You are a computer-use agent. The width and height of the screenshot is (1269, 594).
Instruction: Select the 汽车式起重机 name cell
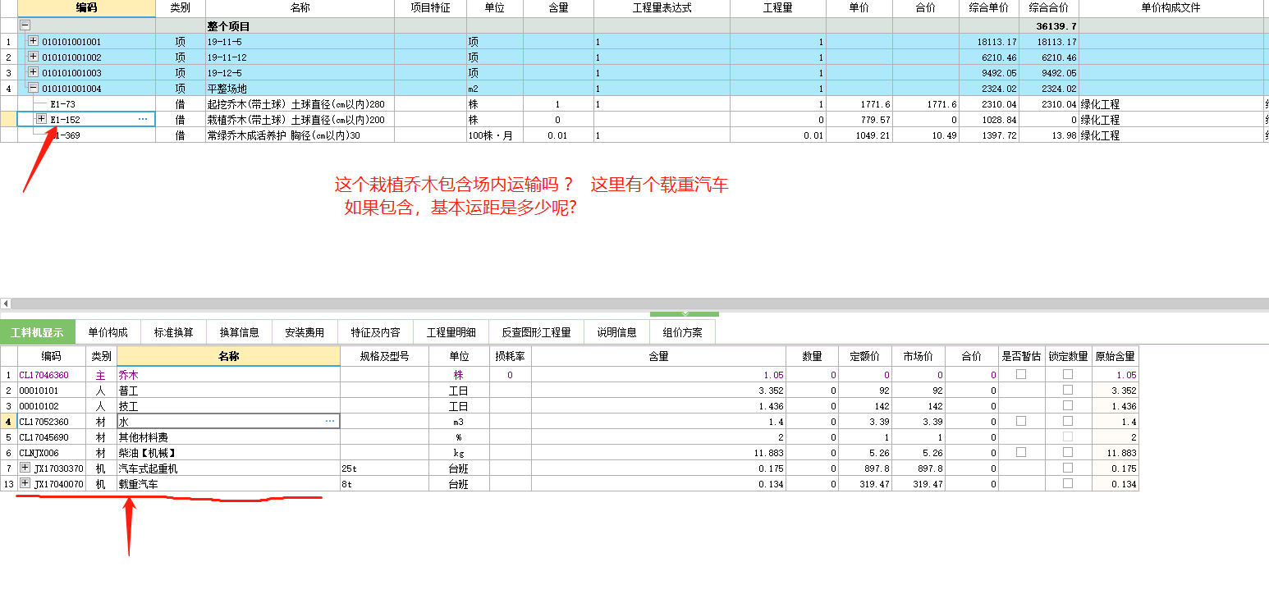(x=228, y=468)
